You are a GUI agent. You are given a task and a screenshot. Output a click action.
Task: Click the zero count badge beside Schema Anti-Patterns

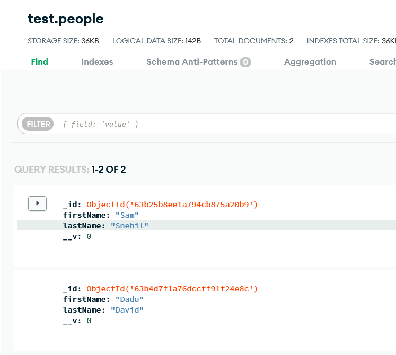coord(245,63)
